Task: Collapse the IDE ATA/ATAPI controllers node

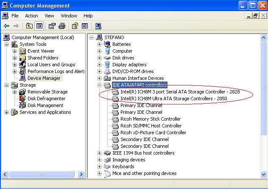Action: click(99, 85)
